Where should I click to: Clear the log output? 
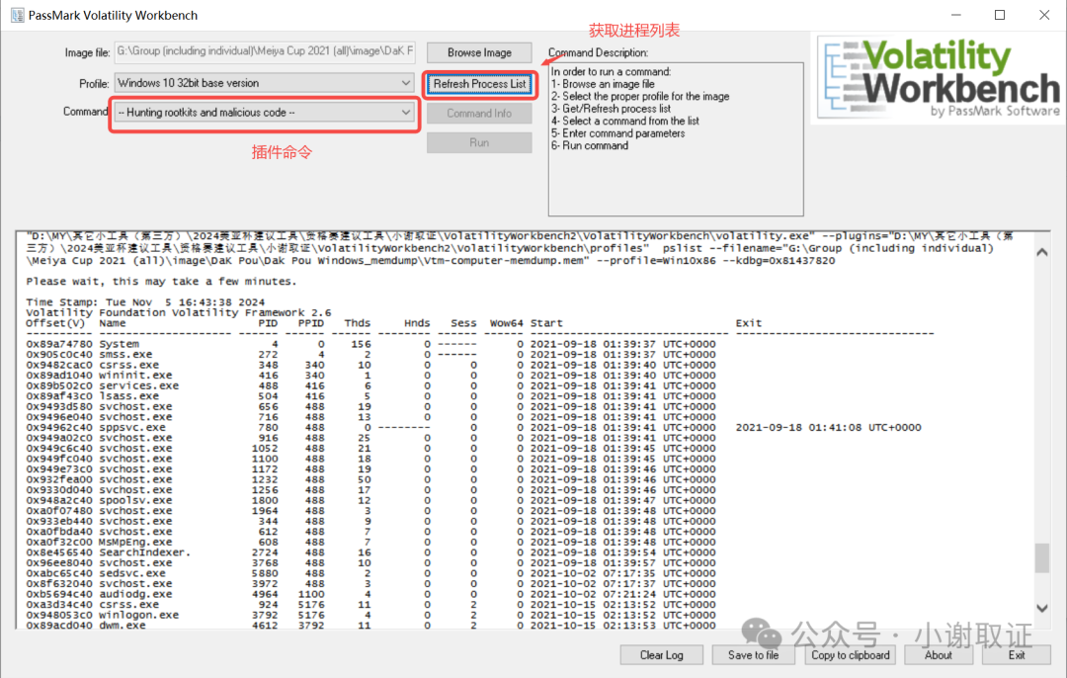661,655
